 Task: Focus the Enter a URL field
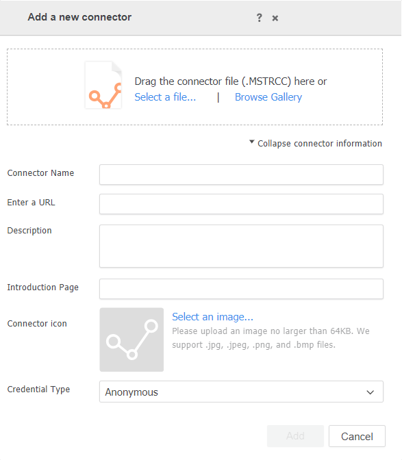click(x=241, y=204)
